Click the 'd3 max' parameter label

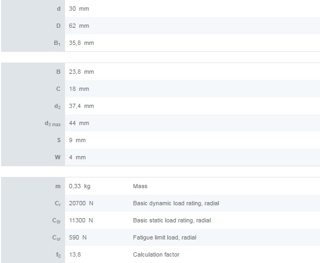coord(53,123)
